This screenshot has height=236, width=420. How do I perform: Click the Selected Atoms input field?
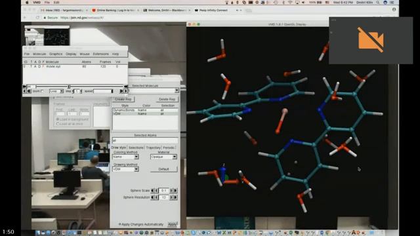[145, 140]
